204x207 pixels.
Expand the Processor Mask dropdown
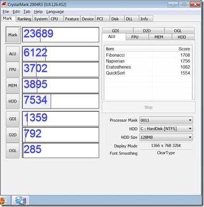point(190,120)
